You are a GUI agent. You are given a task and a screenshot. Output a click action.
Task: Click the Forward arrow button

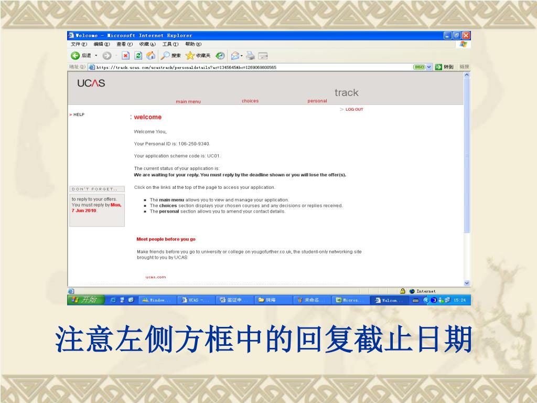(107, 56)
